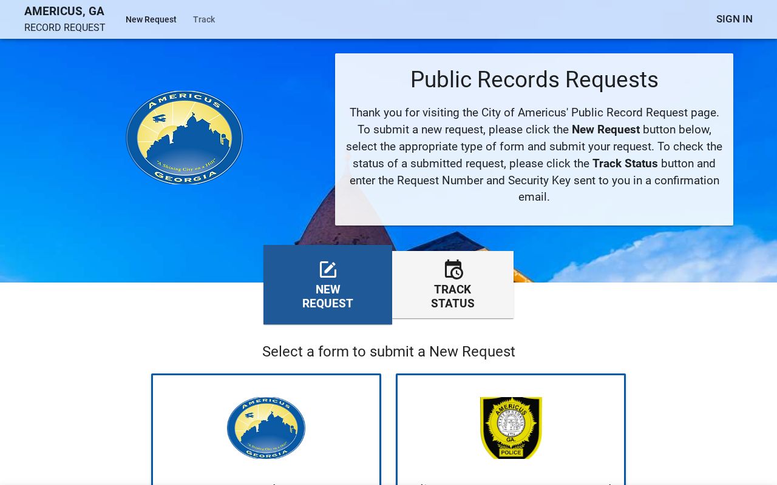Select the NEW REQUEST tab label
Viewport: 777px width, 485px height.
click(x=328, y=296)
